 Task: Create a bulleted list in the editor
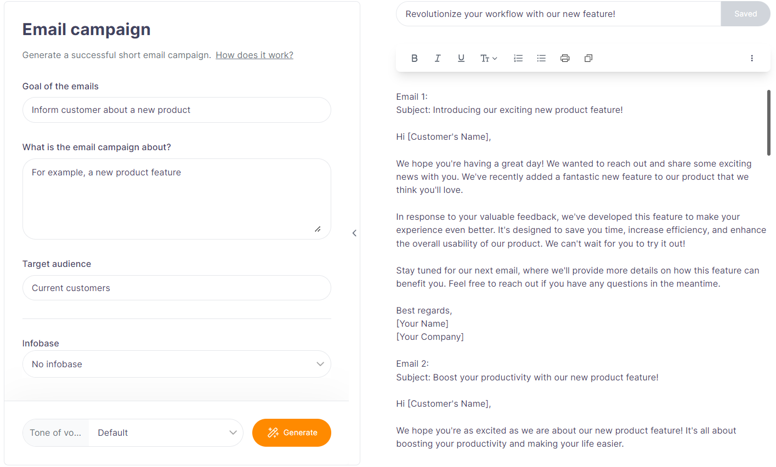(541, 58)
